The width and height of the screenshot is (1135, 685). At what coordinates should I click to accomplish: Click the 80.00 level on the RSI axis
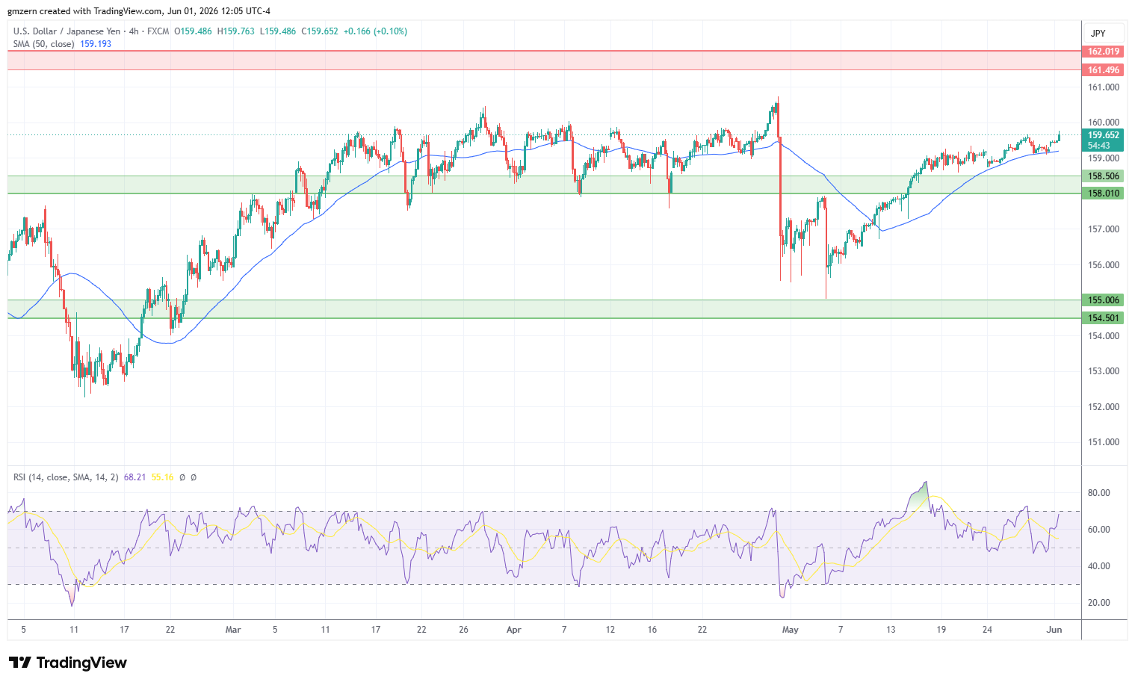[x=1098, y=493]
